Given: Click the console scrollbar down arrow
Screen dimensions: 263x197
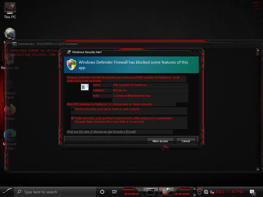Looking at the screenshot, I should pyautogui.click(x=258, y=169).
